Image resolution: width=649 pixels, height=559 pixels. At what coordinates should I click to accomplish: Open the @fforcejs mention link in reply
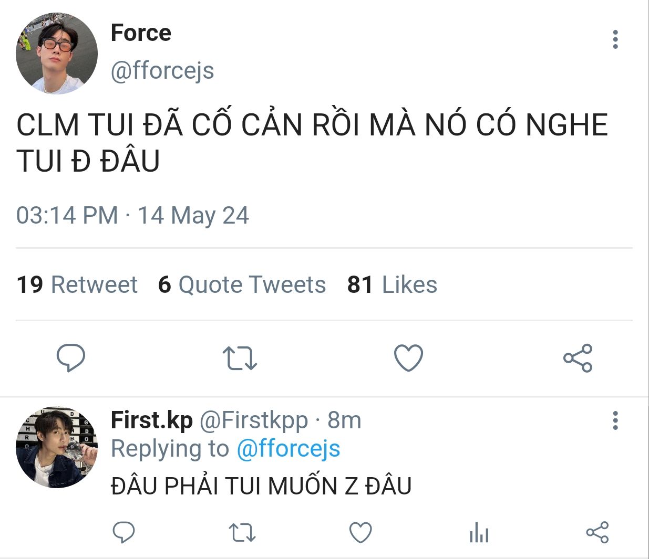tap(288, 449)
